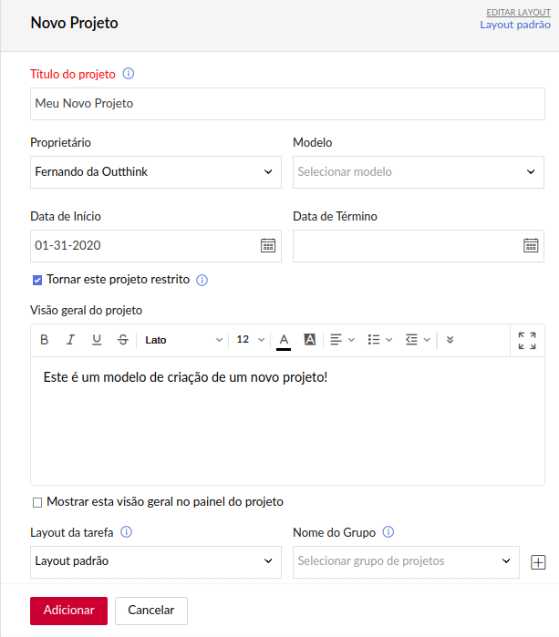Click info icon beside Nome do Grupo

(388, 532)
